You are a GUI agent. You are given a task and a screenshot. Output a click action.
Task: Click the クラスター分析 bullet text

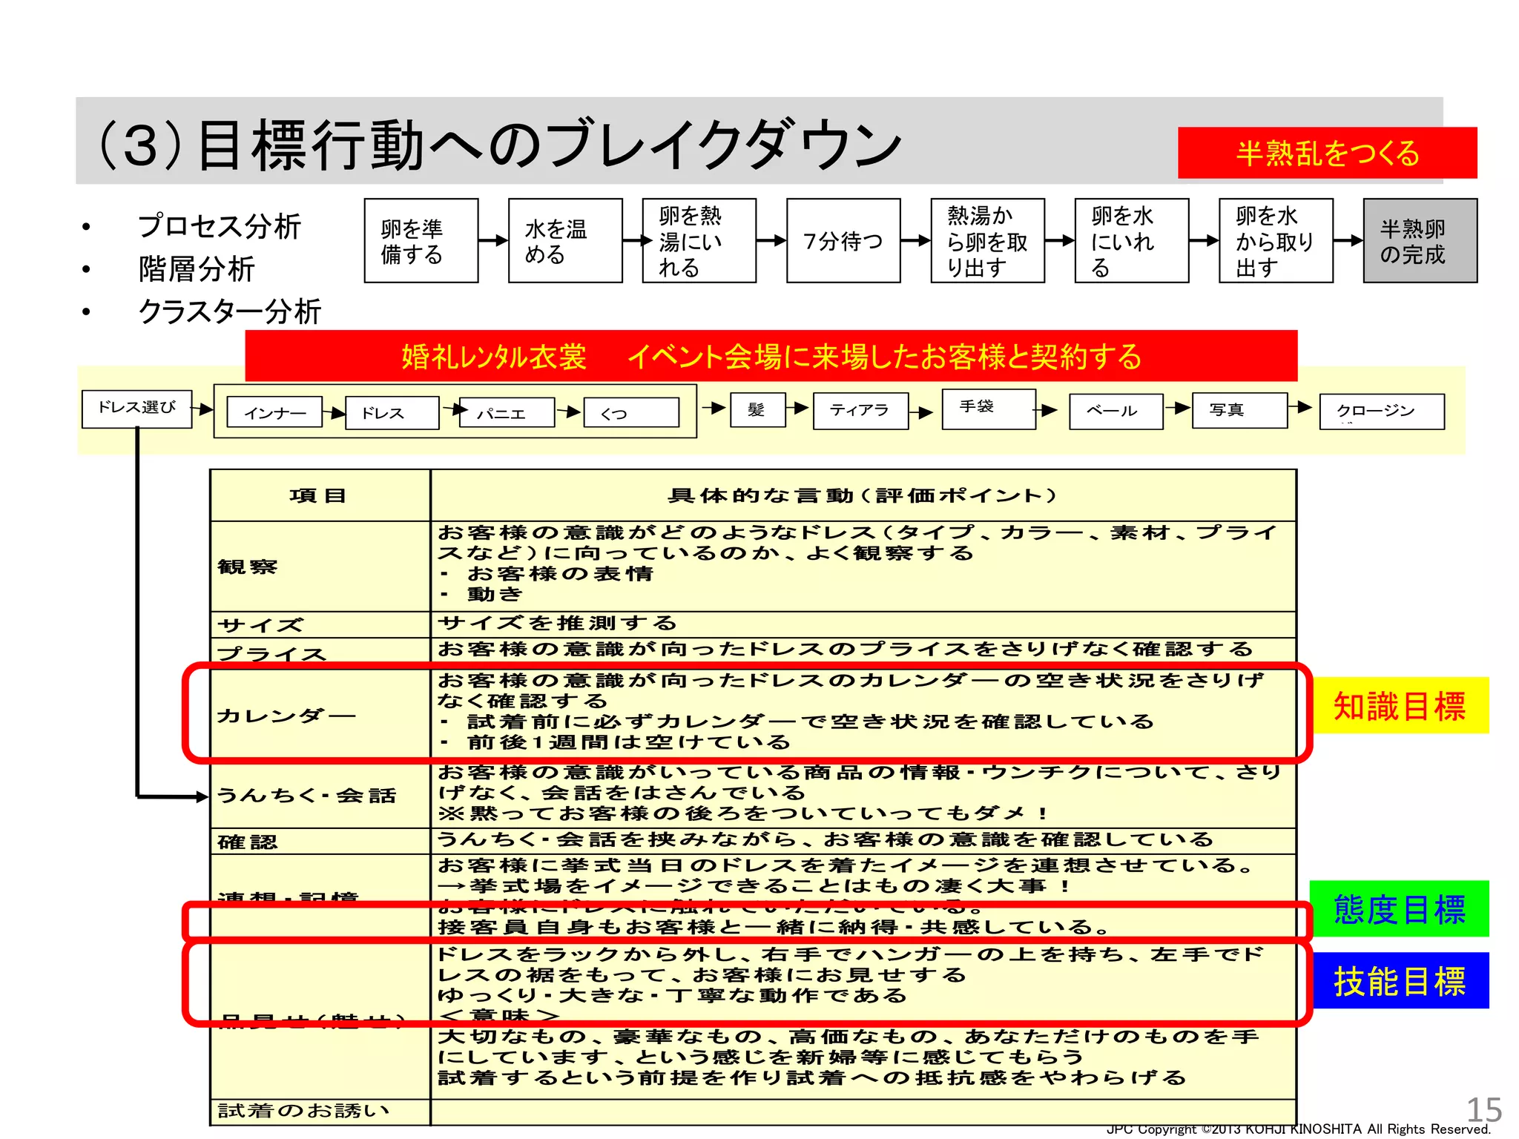[x=230, y=311]
